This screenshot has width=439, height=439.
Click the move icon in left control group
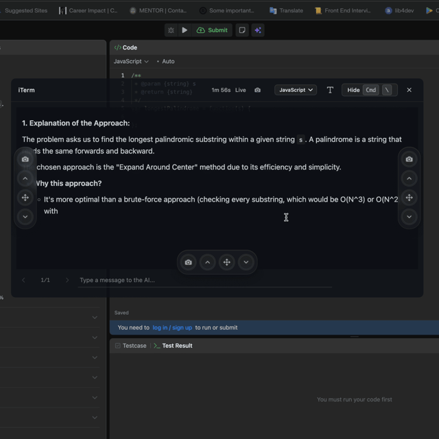25,198
